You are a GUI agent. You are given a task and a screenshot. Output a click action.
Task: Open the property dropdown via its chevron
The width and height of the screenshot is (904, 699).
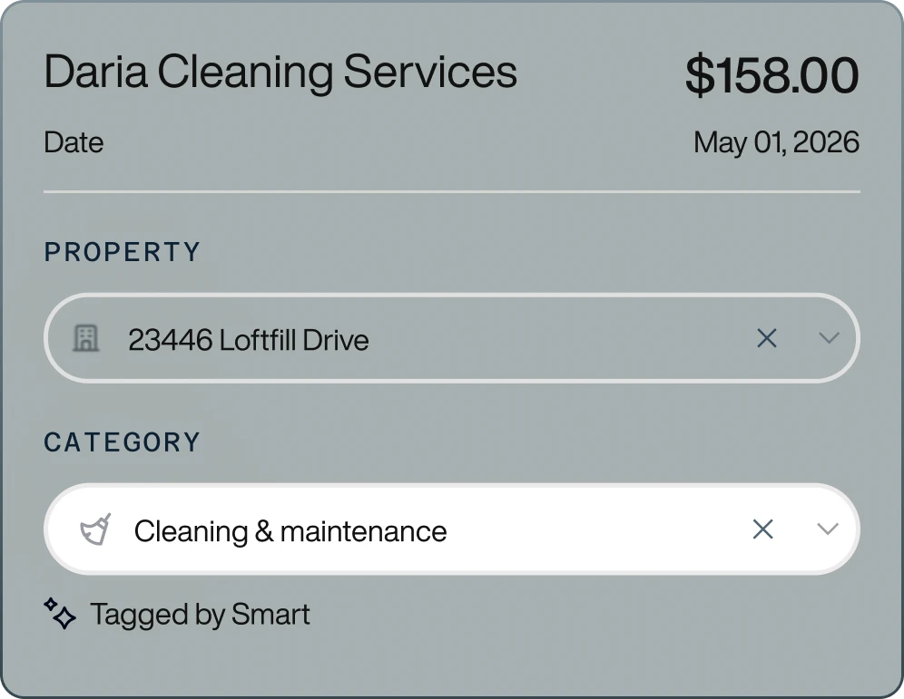click(828, 338)
